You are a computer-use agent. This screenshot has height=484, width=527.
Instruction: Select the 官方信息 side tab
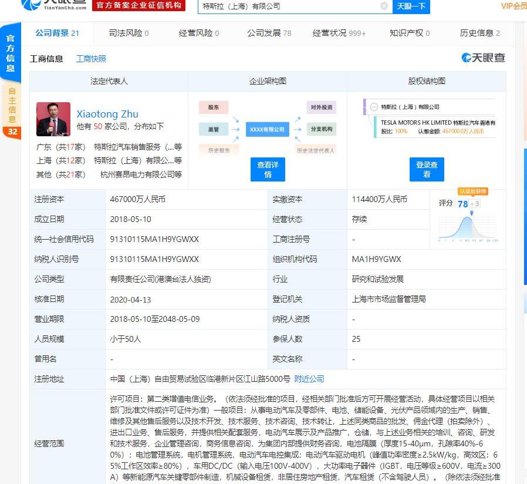click(11, 53)
